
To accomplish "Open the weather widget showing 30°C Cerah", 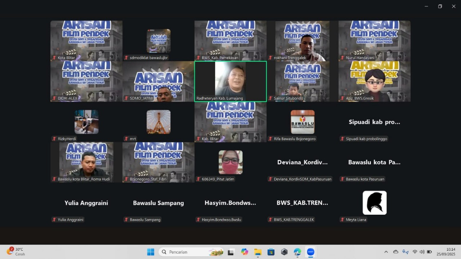I will [16, 251].
